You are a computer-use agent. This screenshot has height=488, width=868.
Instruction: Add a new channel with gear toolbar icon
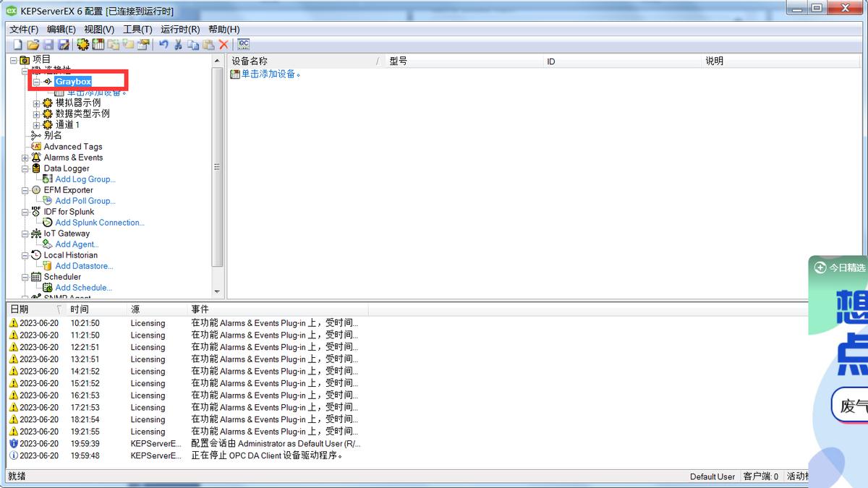coord(83,44)
